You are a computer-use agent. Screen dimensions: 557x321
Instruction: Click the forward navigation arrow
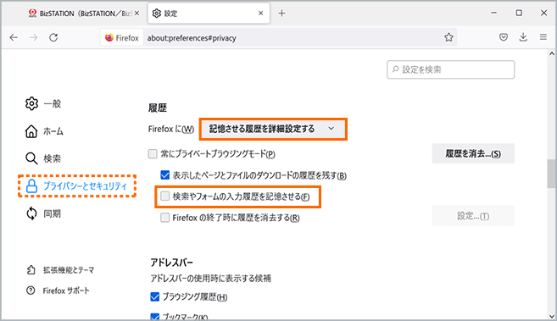33,37
